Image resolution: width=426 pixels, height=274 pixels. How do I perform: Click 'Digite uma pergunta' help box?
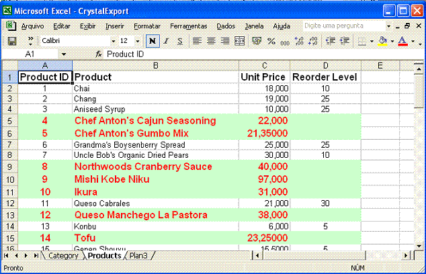click(x=343, y=26)
